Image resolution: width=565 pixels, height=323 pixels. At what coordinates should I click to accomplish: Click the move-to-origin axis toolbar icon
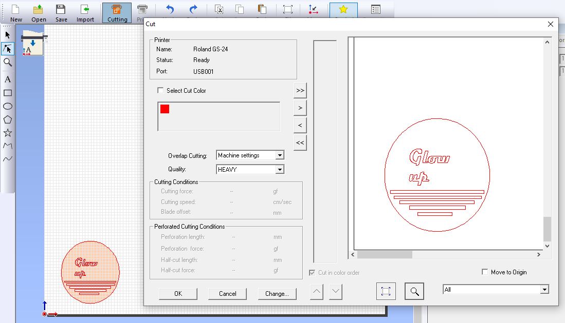coord(313,10)
